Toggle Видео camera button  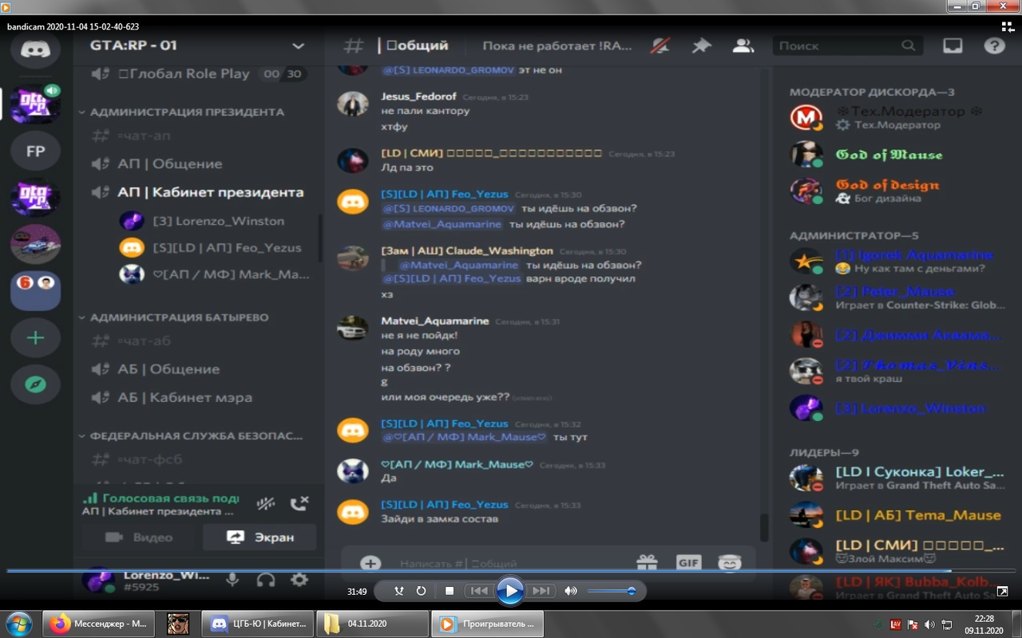coord(138,538)
